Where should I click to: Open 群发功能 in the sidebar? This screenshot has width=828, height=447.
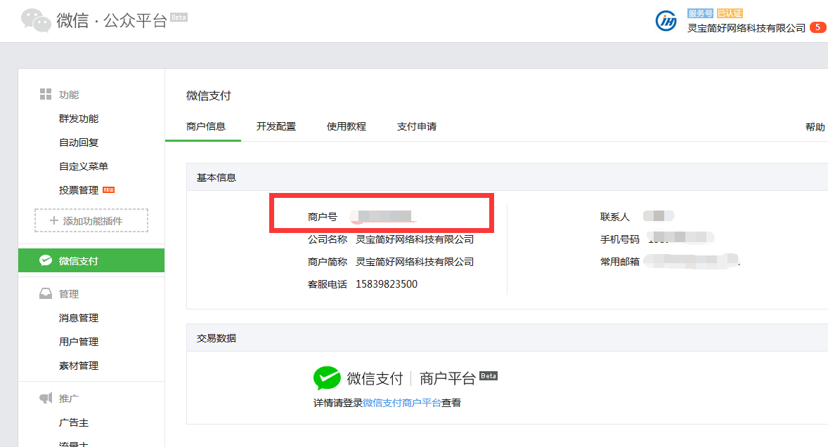point(79,119)
